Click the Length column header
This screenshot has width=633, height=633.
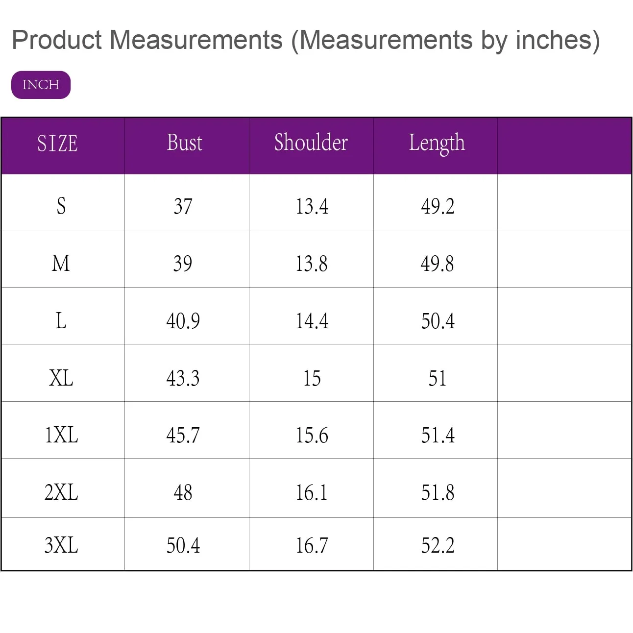coord(437,143)
